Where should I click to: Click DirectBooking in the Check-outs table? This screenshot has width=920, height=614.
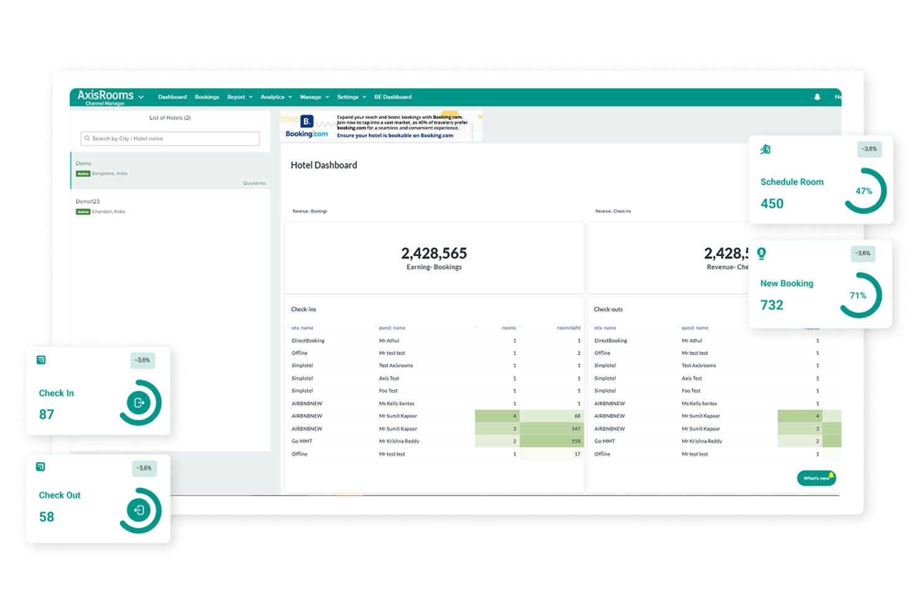610,341
